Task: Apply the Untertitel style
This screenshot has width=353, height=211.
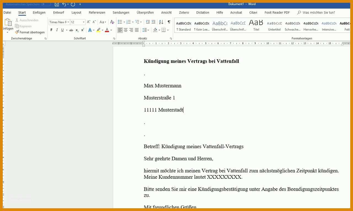Action: [x=274, y=26]
